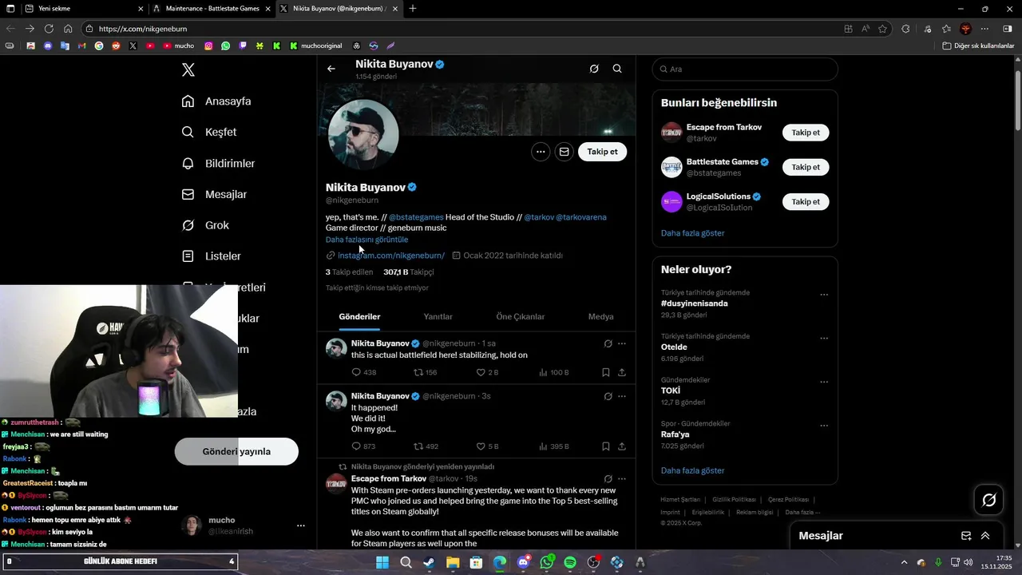Click Daha fazla göster under Neler oluyor

click(x=693, y=470)
